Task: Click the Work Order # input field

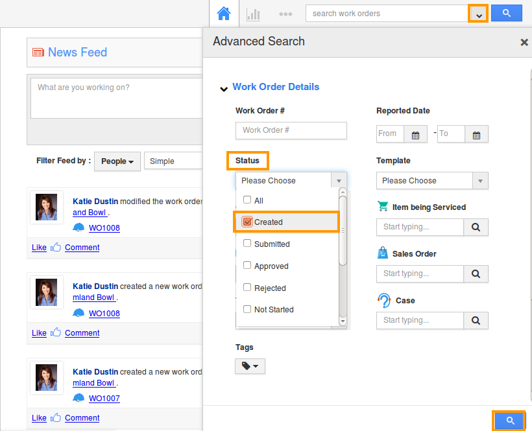Action: (x=291, y=130)
